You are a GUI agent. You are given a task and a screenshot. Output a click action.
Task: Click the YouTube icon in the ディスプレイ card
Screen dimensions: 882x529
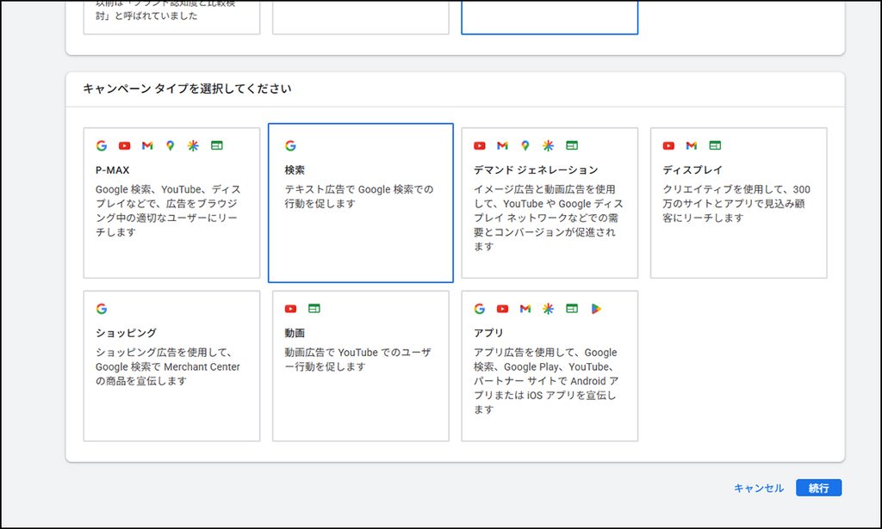668,145
